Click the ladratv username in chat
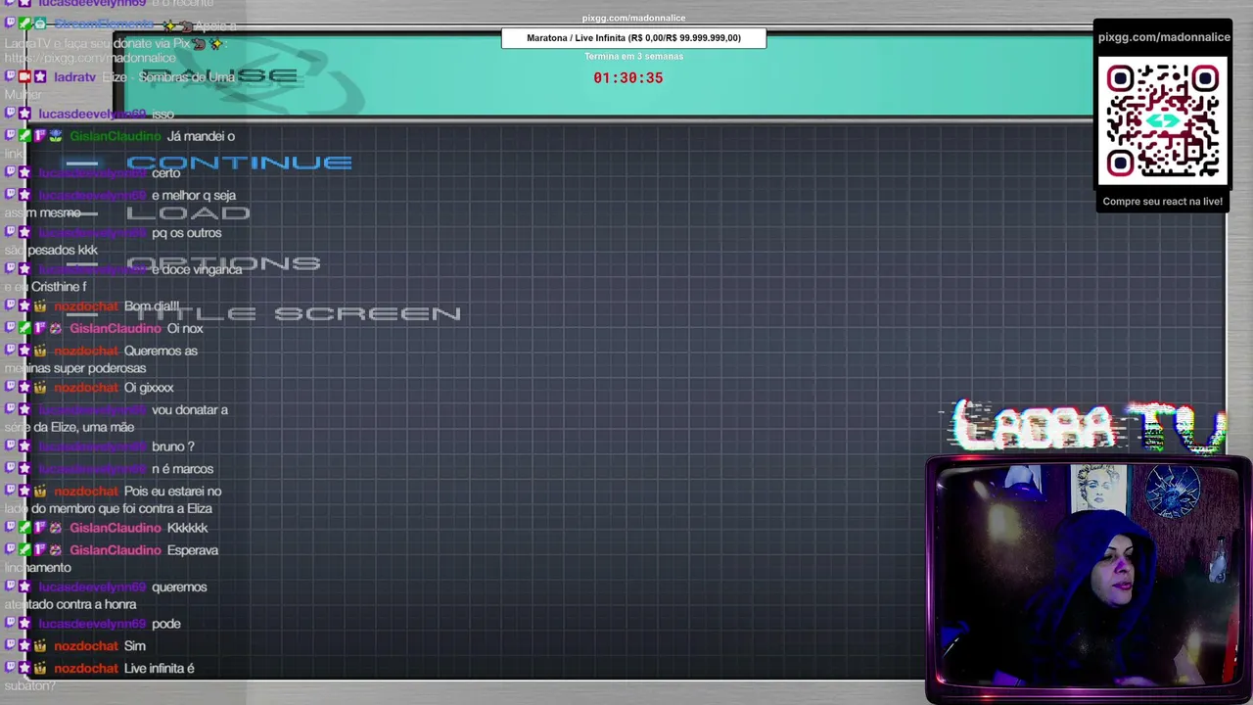1253x705 pixels. 75,77
